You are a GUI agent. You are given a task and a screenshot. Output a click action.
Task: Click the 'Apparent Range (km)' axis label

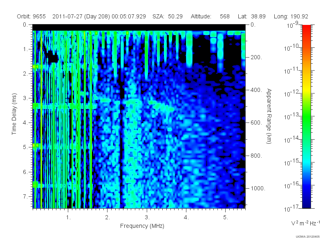tap(269, 116)
